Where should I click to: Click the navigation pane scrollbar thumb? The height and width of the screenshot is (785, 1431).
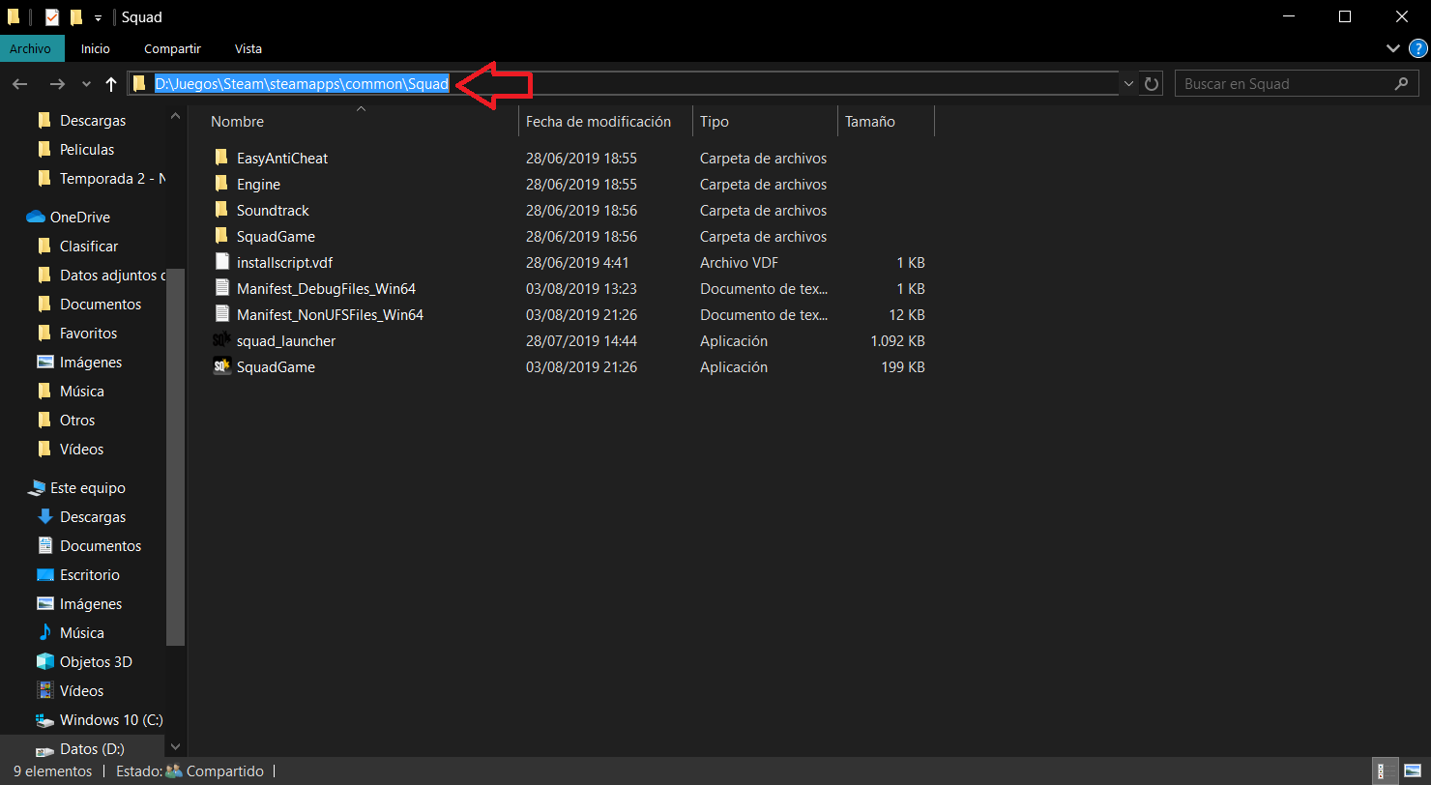[175, 456]
